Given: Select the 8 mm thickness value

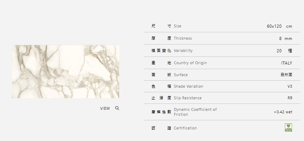Looking at the screenshot, I should [x=285, y=38].
